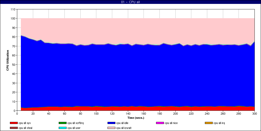Select the 'cpu all user' legend label

(74, 128)
